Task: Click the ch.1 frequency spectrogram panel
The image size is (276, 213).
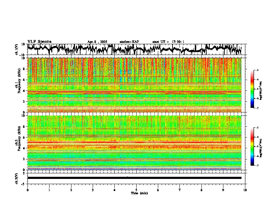Action: click(x=134, y=85)
